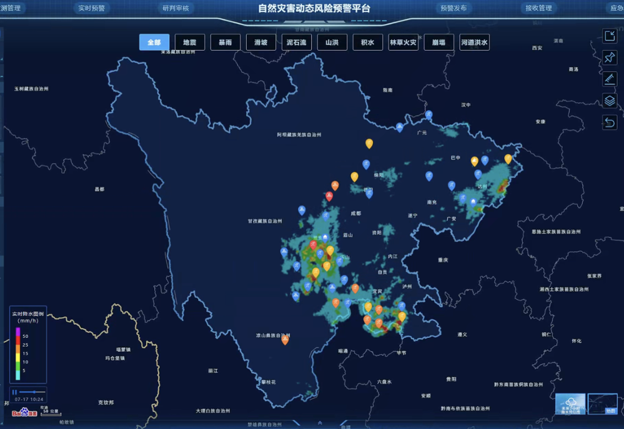Pause the rainfall animation playback
Image resolution: width=624 pixels, height=429 pixels.
(x=15, y=392)
